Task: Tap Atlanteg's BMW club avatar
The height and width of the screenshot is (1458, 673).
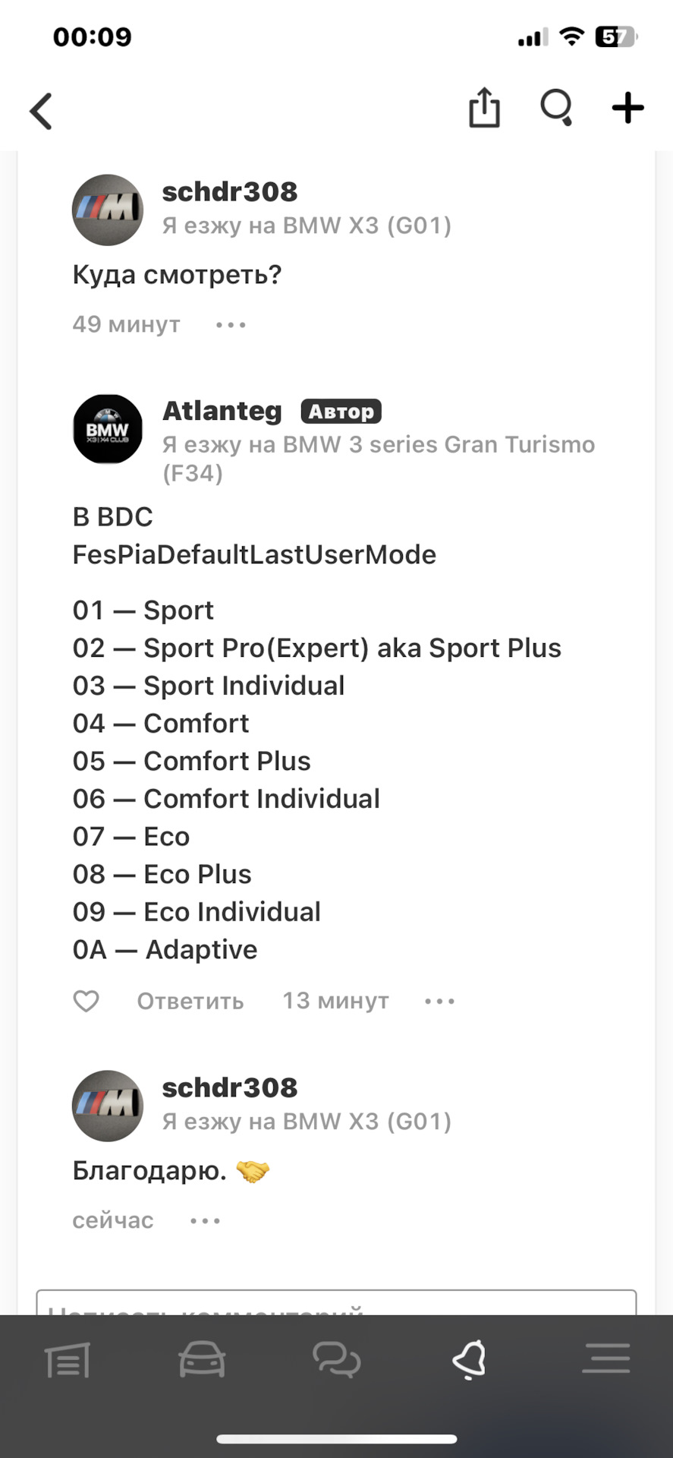Action: (x=108, y=429)
